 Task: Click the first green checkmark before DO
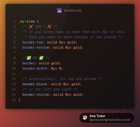click(x=29, y=58)
